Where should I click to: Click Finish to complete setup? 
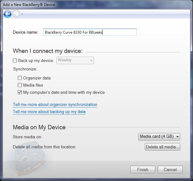(x=143, y=169)
